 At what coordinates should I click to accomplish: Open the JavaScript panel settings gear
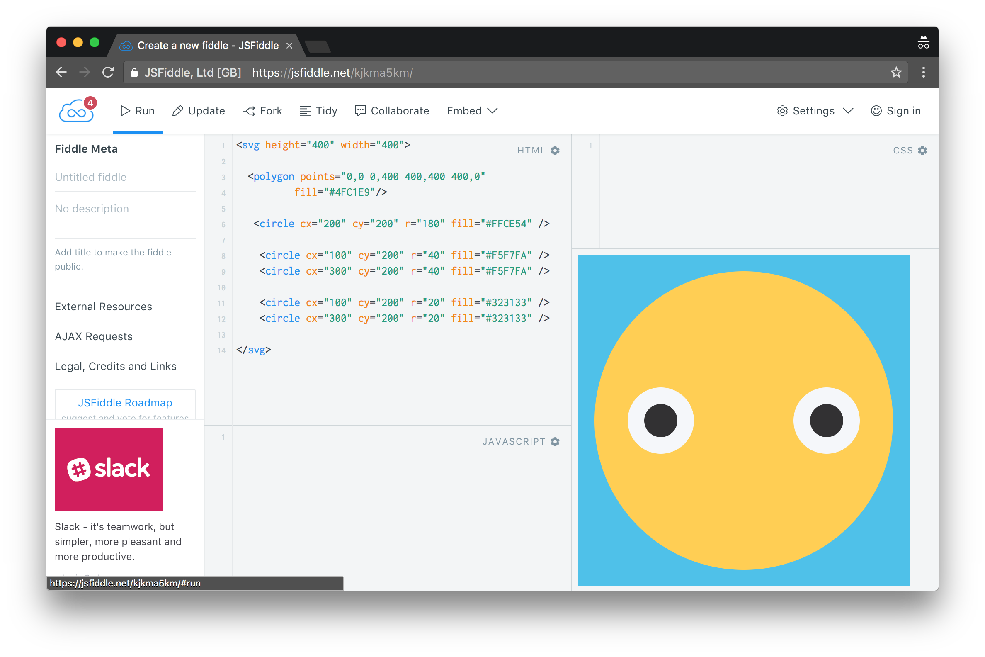(x=555, y=442)
